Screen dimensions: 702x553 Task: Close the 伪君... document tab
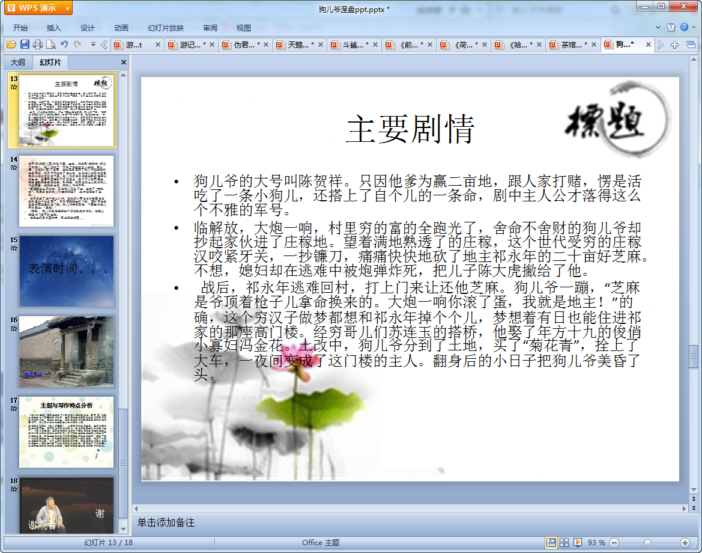(x=266, y=44)
